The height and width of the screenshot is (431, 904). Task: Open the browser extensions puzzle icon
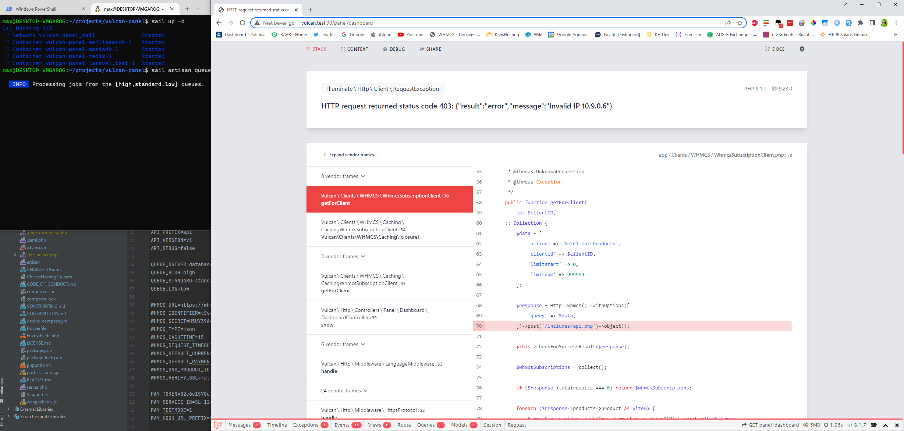click(x=860, y=23)
